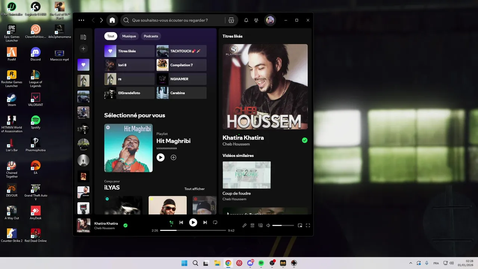Open Liked Songs heart tile in sidebar
Screen dimensions: 478x269
click(x=83, y=65)
